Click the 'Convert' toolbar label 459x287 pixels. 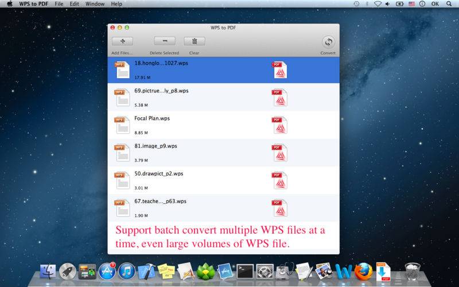(328, 53)
